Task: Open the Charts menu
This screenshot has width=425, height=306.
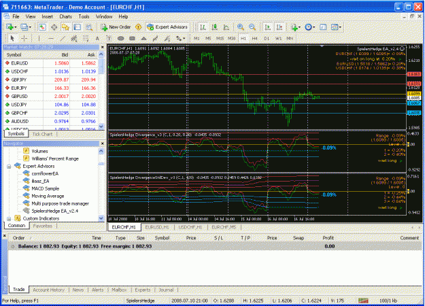Action: (x=65, y=16)
